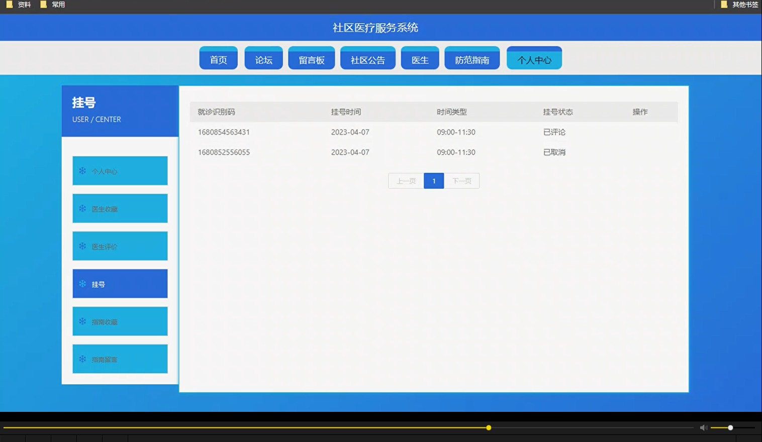Viewport: 762px width, 442px height.
Task: Click the 就诊识别码 column header
Action: (216, 112)
